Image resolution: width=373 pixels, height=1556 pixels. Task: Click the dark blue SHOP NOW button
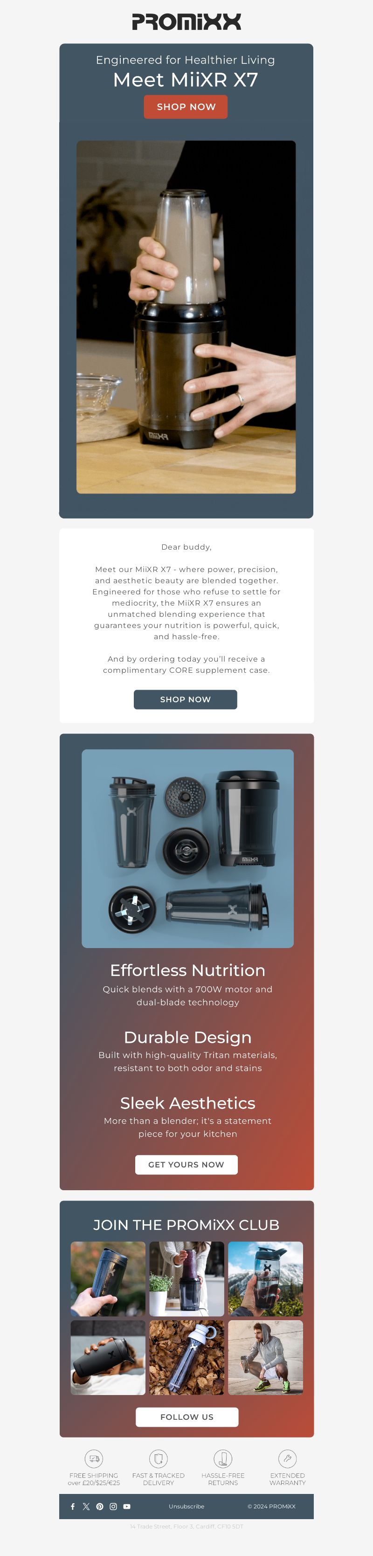(x=185, y=699)
